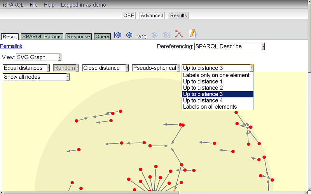
Task: Open the Show all nodes dropdown
Action: (36, 77)
